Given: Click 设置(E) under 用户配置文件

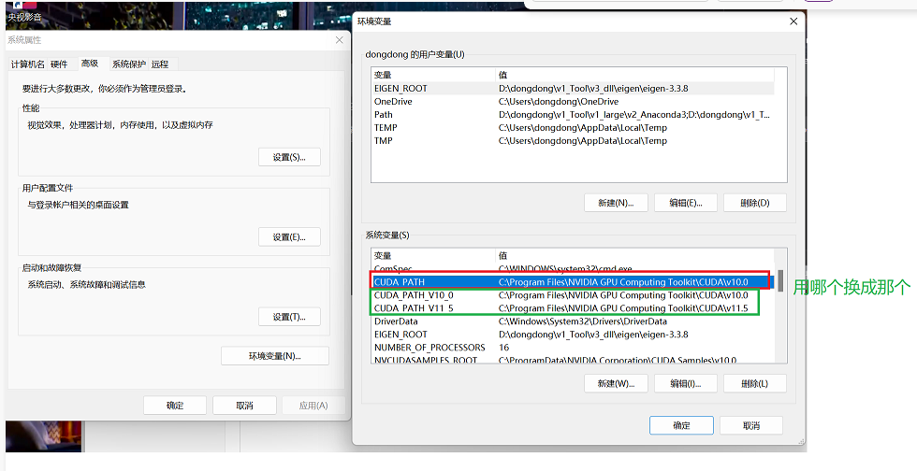Looking at the screenshot, I should [x=289, y=236].
